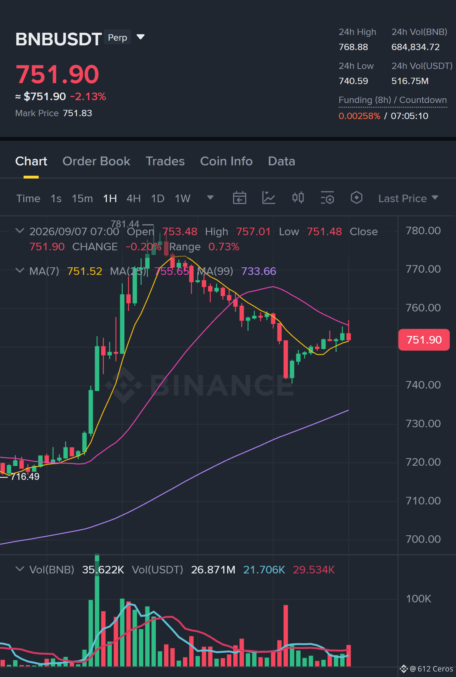Click the hexagon chart tools icon

(356, 198)
